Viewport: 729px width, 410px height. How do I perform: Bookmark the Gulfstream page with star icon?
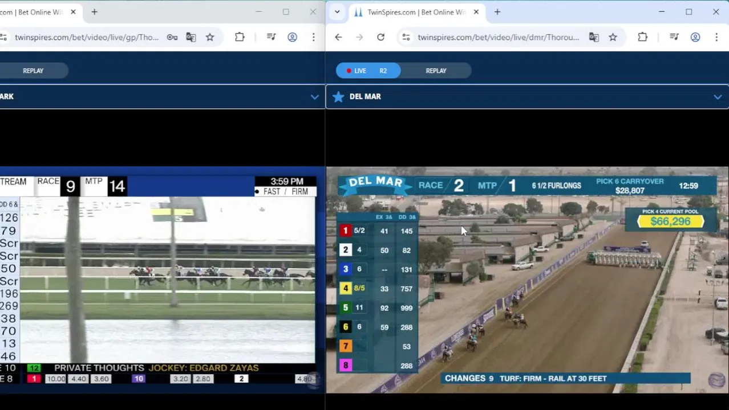coord(210,37)
